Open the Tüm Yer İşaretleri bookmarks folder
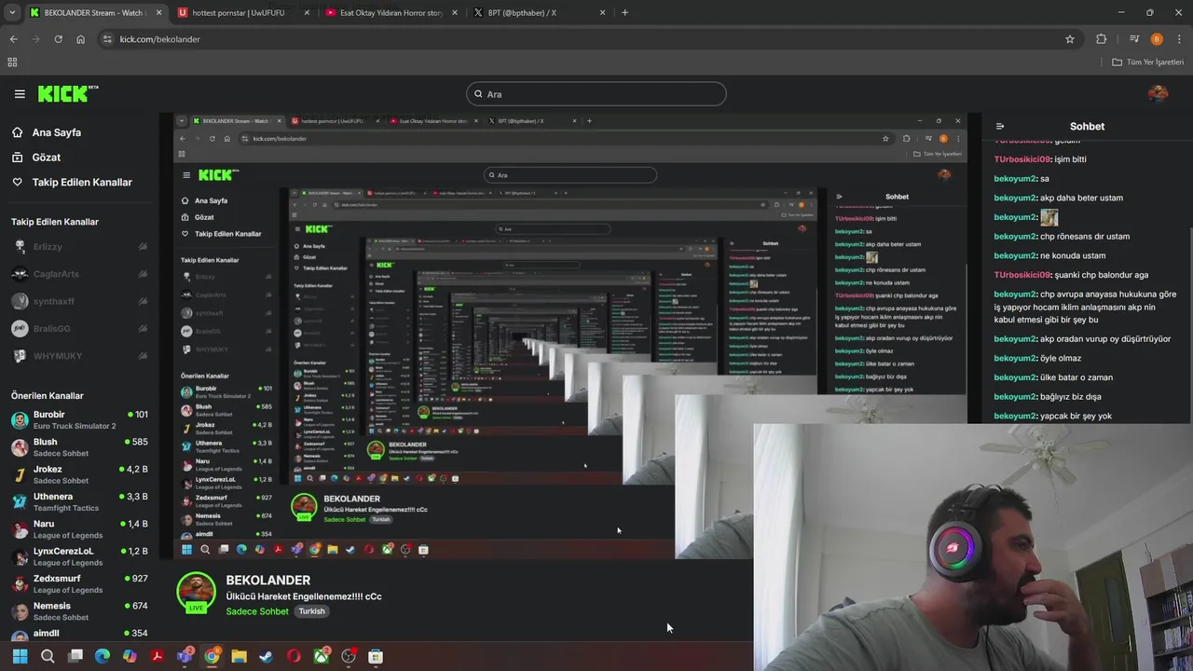1193x671 pixels. tap(1148, 62)
